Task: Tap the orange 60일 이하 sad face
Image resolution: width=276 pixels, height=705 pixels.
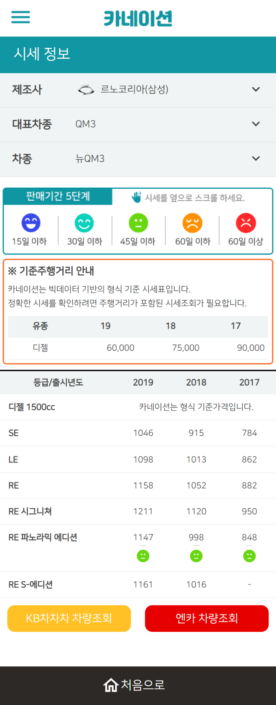Action: coord(192,223)
